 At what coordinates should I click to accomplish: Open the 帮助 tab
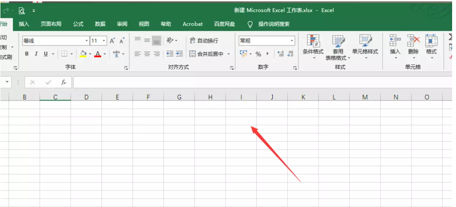click(x=166, y=24)
